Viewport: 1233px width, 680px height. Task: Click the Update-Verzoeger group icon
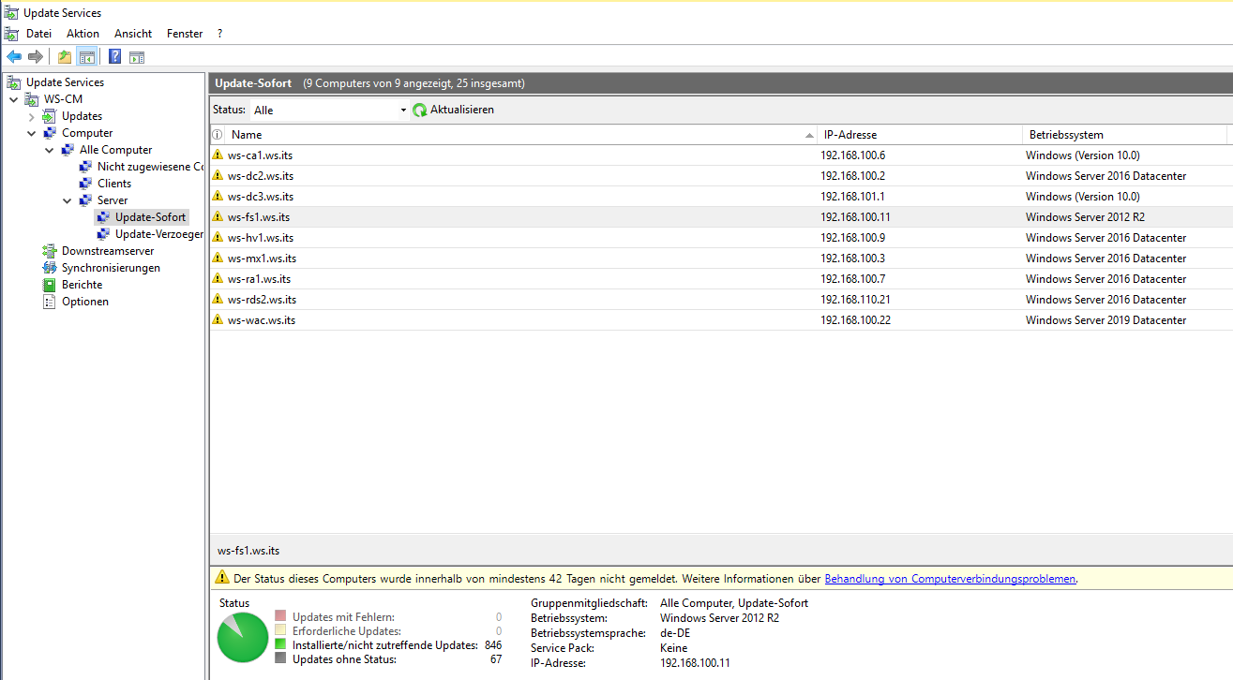103,234
